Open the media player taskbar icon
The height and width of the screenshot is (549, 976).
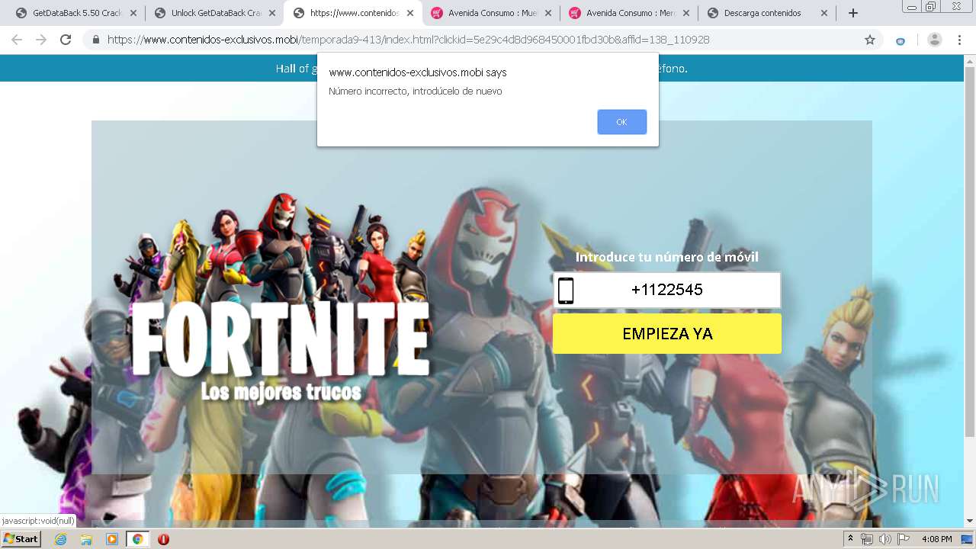click(x=112, y=539)
